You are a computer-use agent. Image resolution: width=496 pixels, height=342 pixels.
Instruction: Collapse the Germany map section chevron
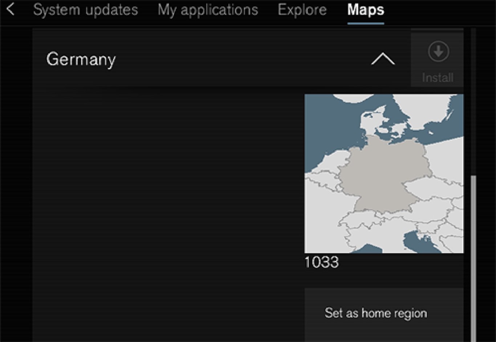(x=383, y=59)
